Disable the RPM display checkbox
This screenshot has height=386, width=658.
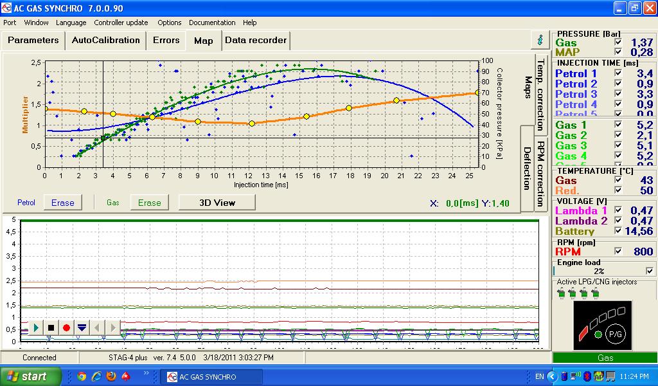tap(618, 252)
